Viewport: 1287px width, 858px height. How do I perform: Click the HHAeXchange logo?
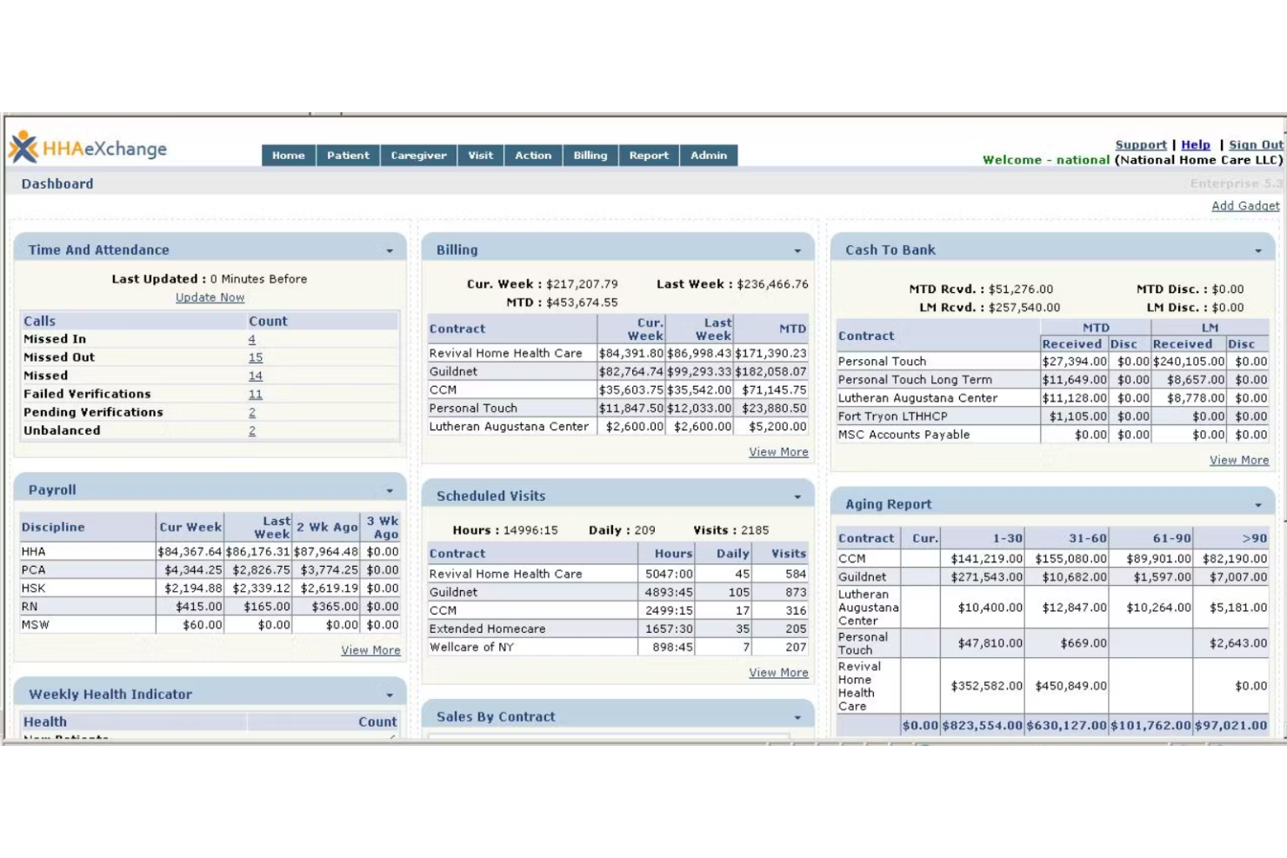point(88,148)
